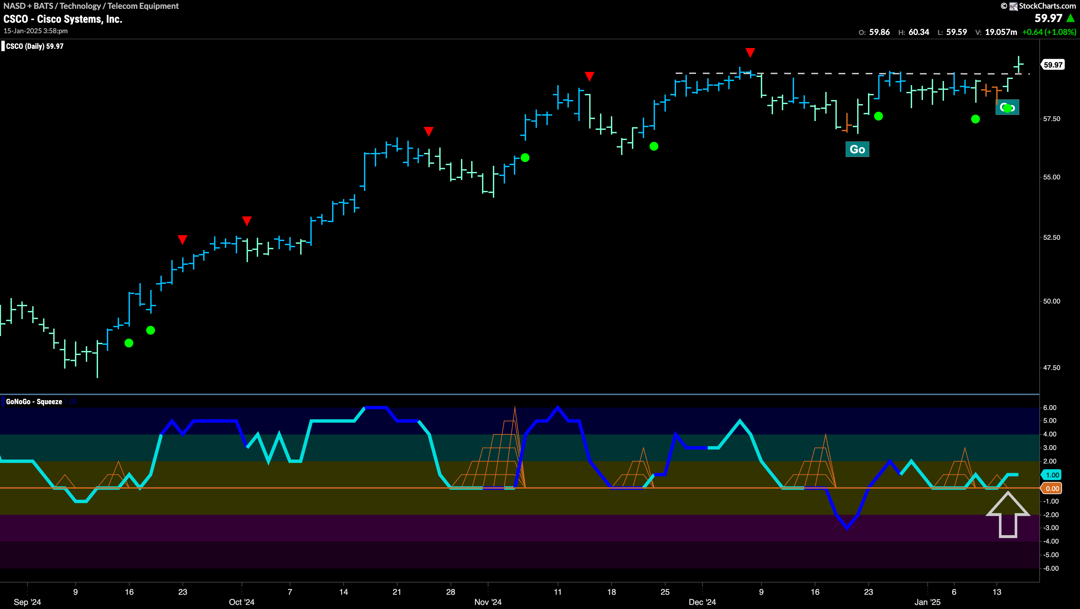Click the teal Go label near Jan 13
1080x609 pixels.
pos(1007,107)
